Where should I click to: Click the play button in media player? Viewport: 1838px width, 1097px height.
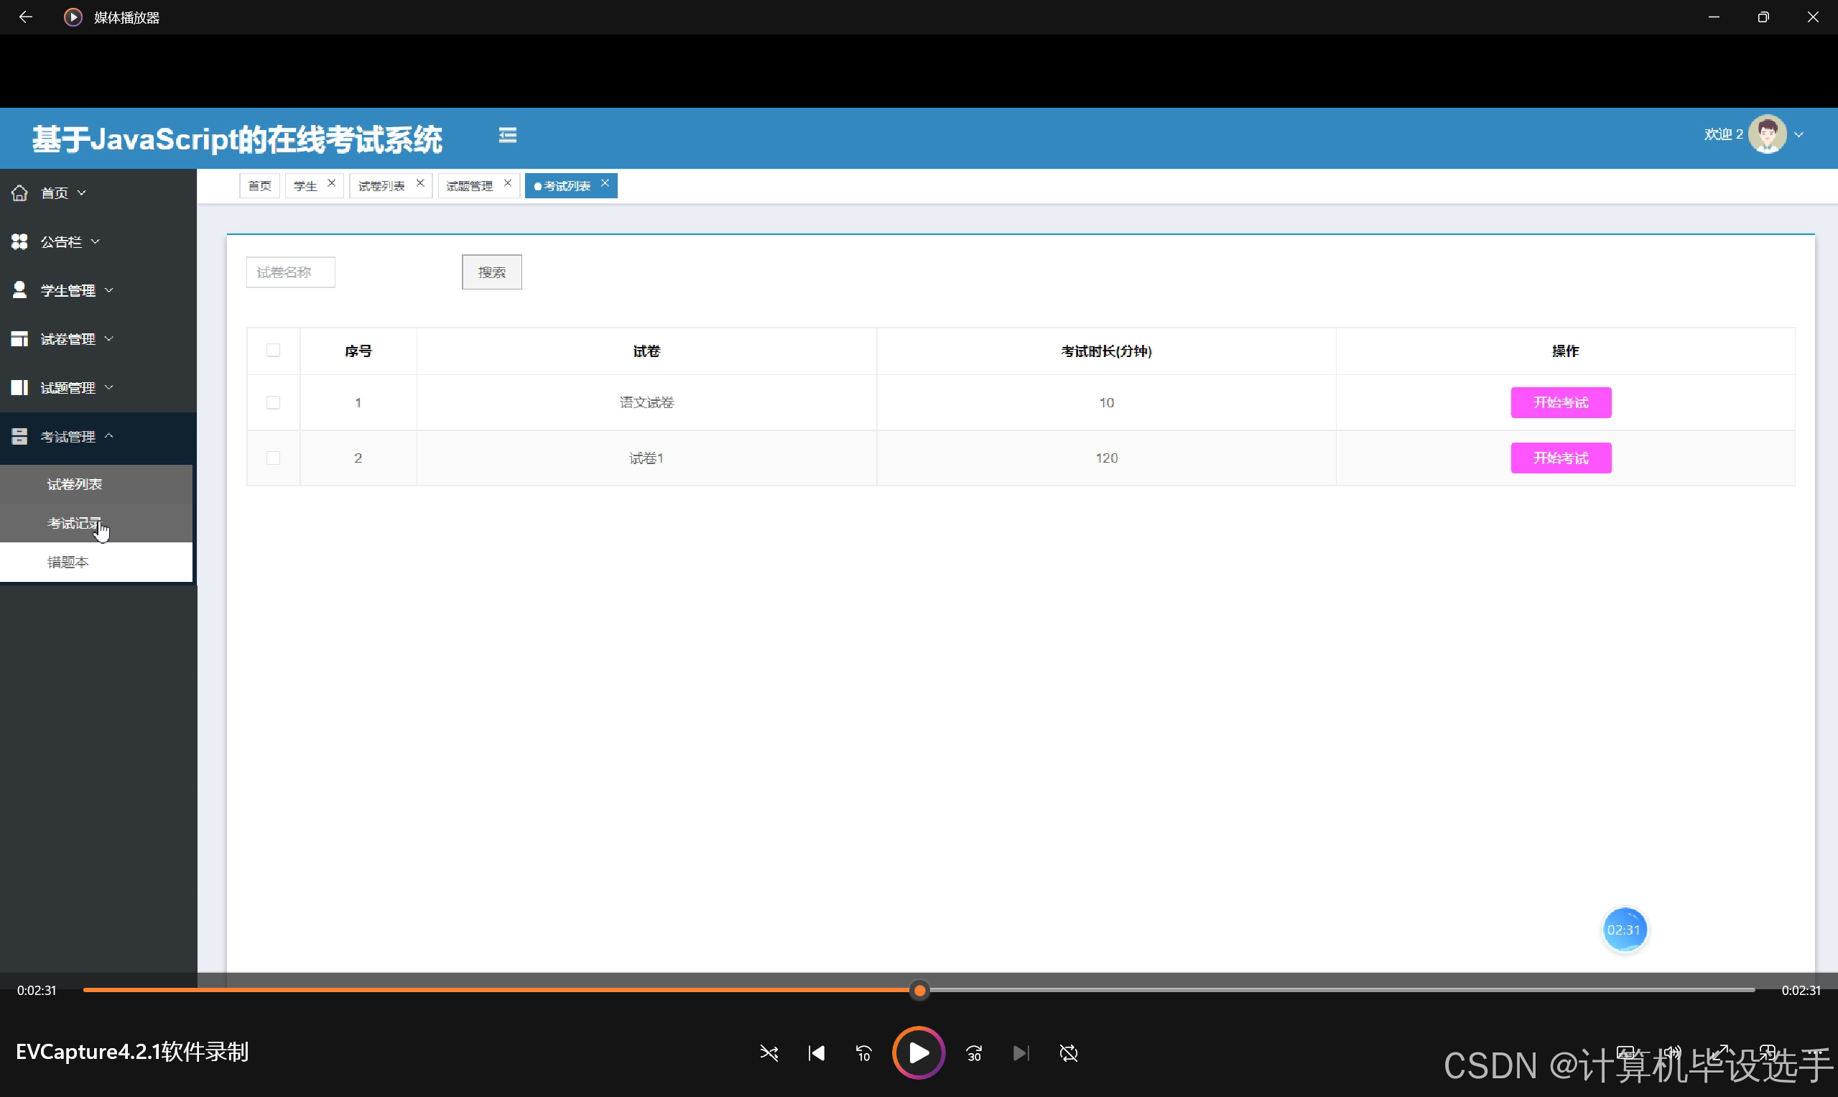[918, 1052]
